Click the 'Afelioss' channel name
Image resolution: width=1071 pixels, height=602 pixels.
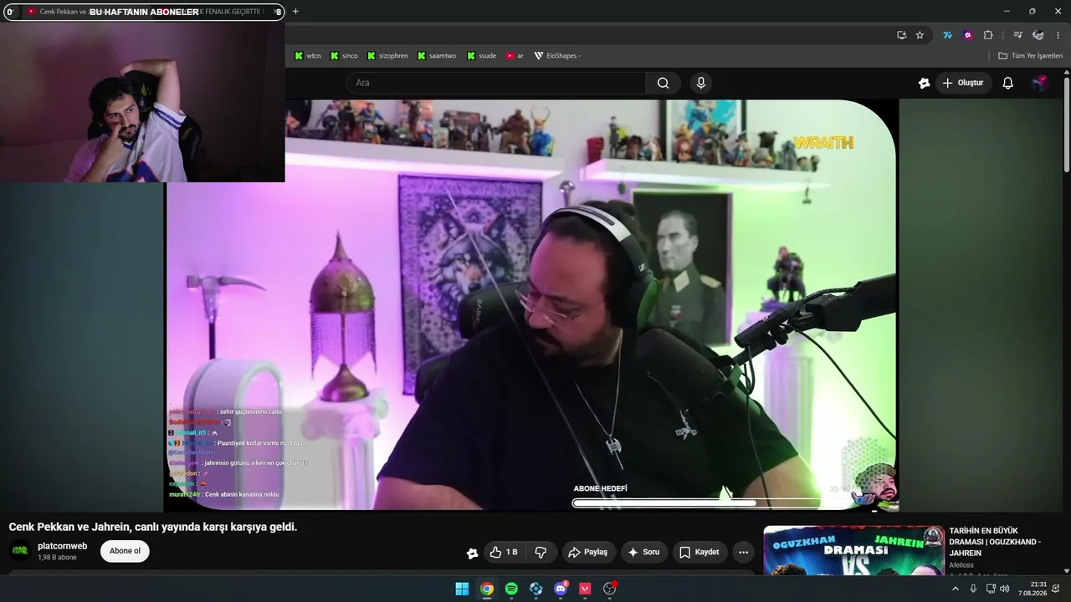962,565
